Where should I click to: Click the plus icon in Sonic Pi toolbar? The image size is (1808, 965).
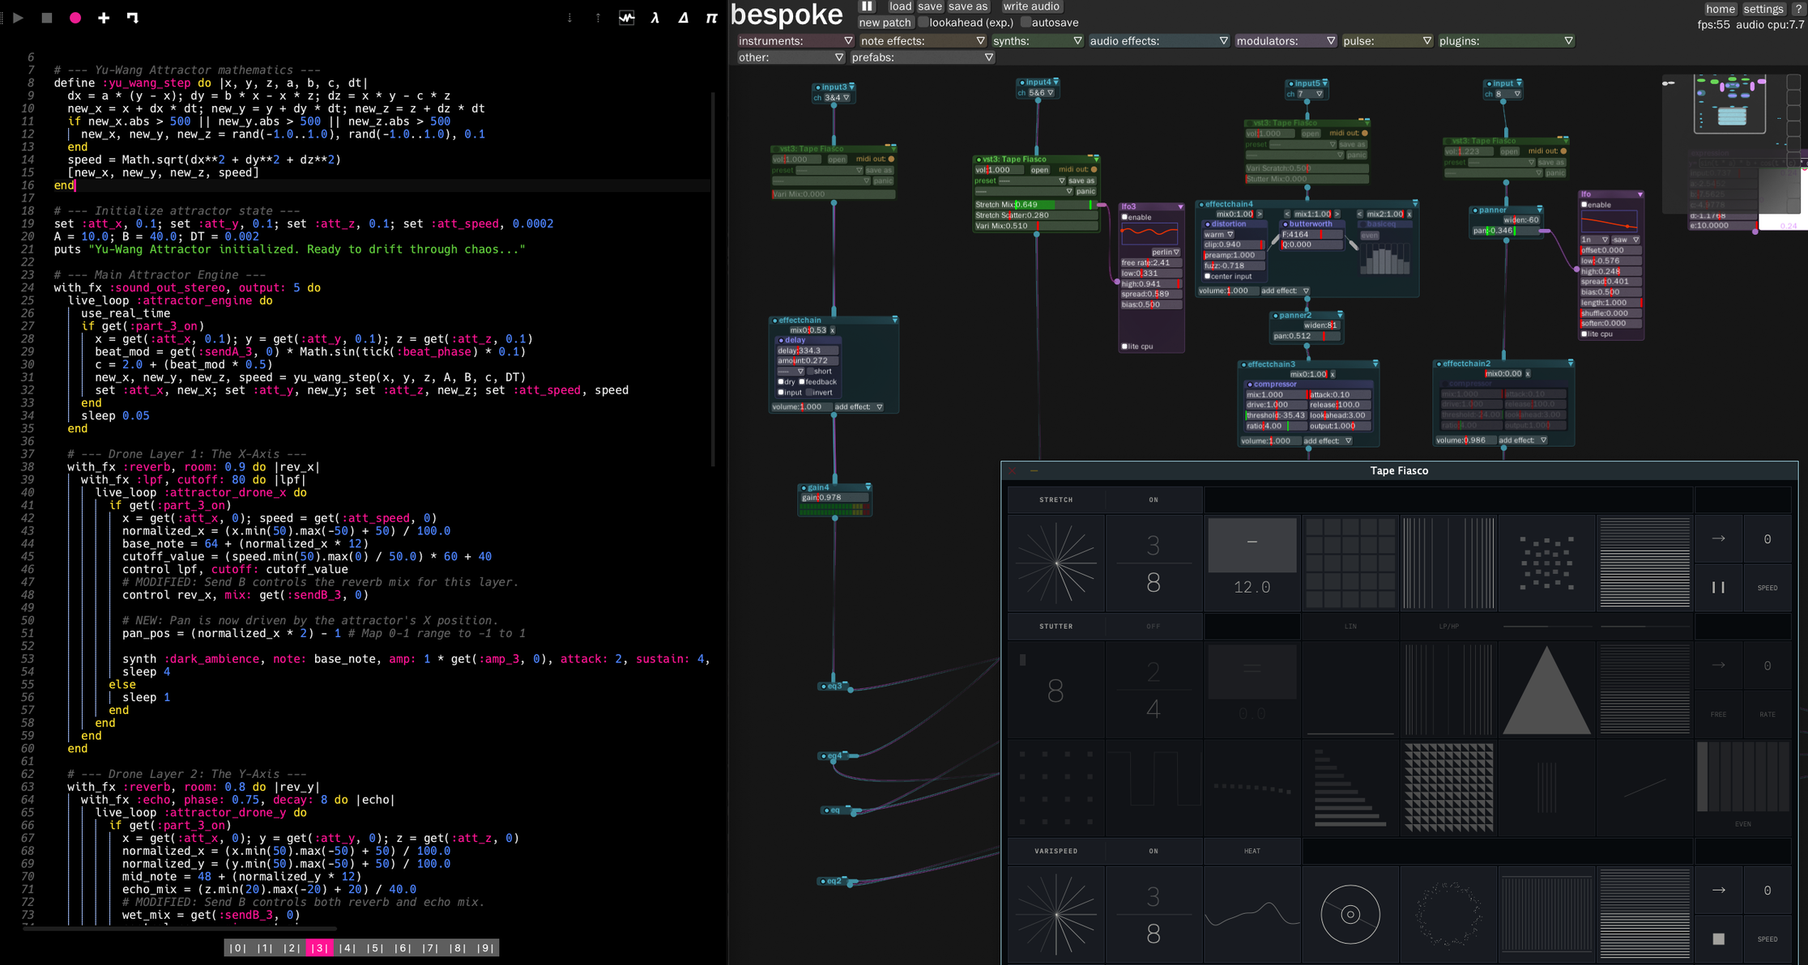click(104, 17)
